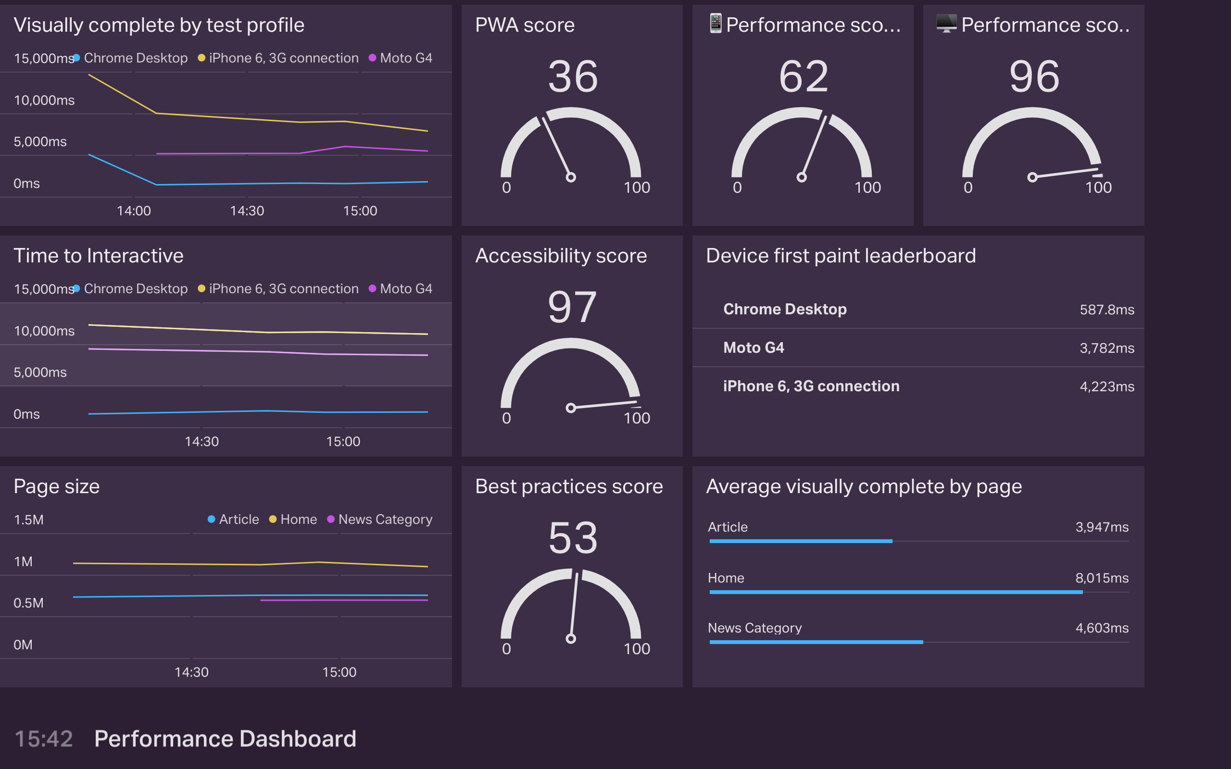Click the Performance Dashboard title

[225, 739]
